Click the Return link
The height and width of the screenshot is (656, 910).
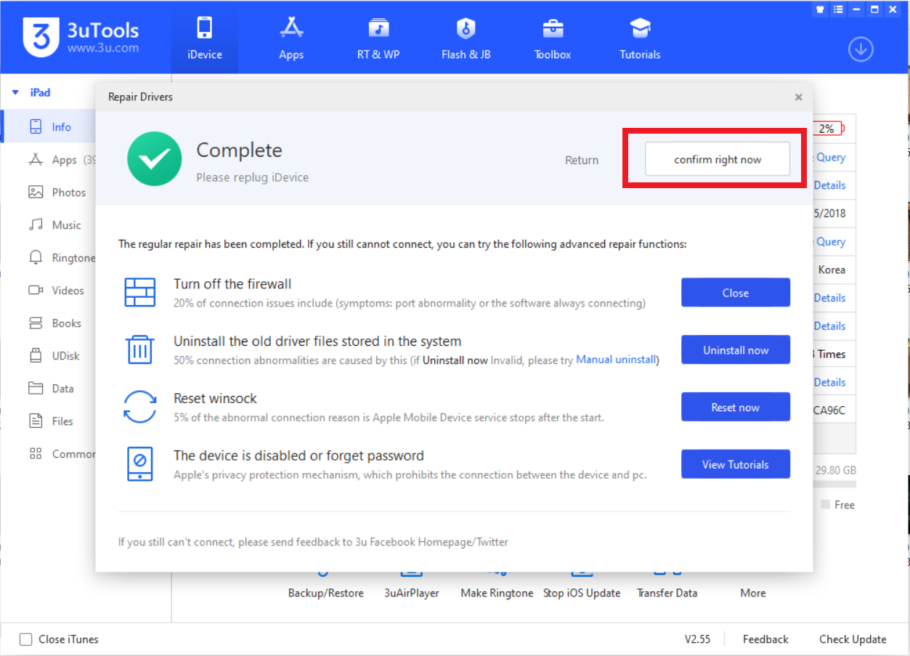tap(582, 161)
